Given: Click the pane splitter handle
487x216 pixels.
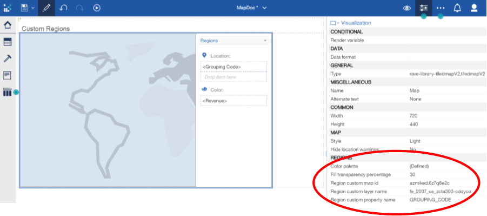Looking at the screenshot, I should click(x=326, y=153).
